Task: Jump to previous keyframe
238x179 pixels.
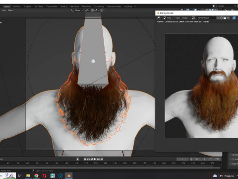Action: 88,159
